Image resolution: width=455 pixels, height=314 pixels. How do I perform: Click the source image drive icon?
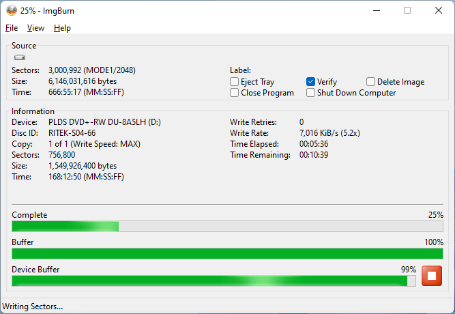coord(19,58)
